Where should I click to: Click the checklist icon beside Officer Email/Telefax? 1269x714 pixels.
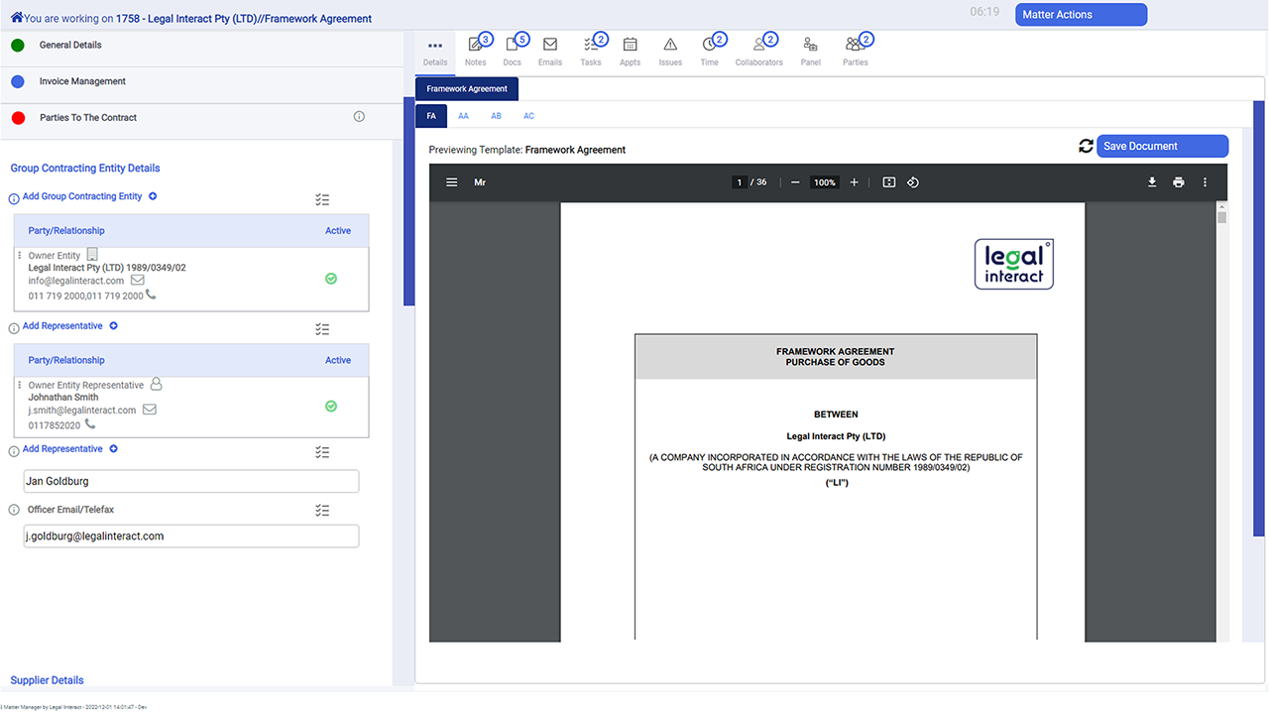[322, 511]
